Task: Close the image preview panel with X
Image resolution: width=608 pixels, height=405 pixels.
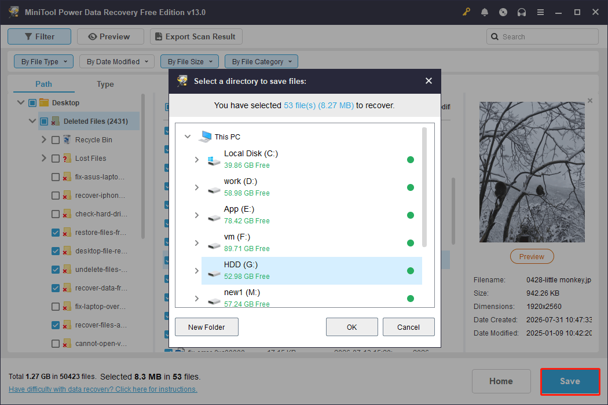Action: point(590,101)
